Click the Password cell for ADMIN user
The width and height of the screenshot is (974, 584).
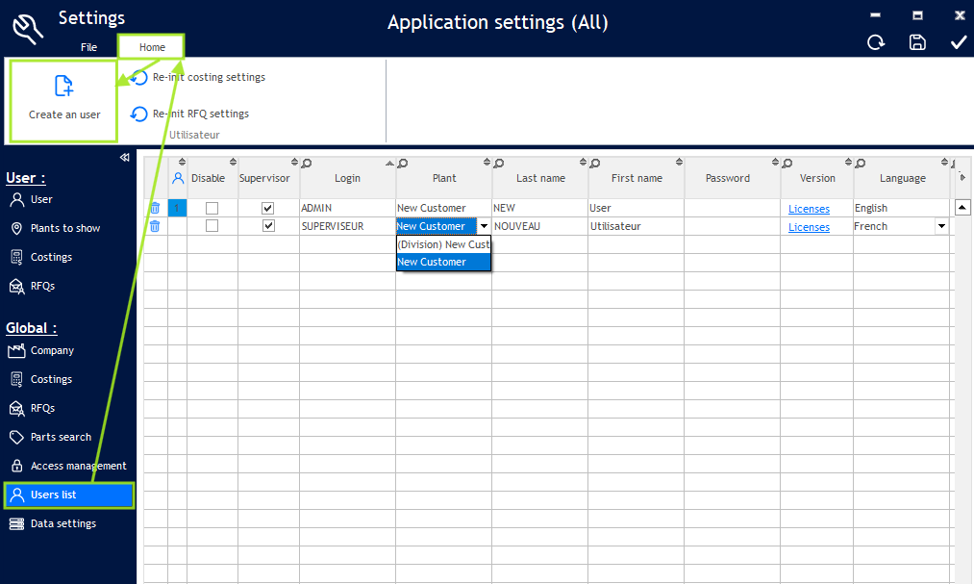click(732, 208)
